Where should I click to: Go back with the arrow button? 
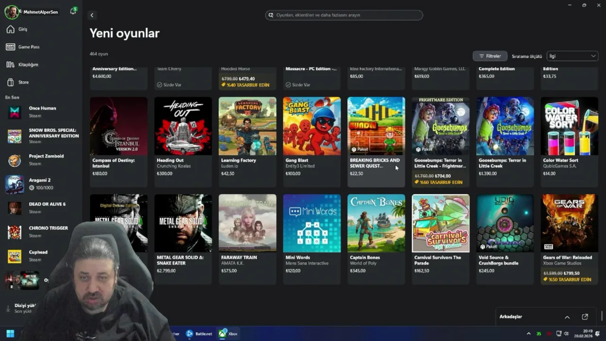click(x=92, y=15)
